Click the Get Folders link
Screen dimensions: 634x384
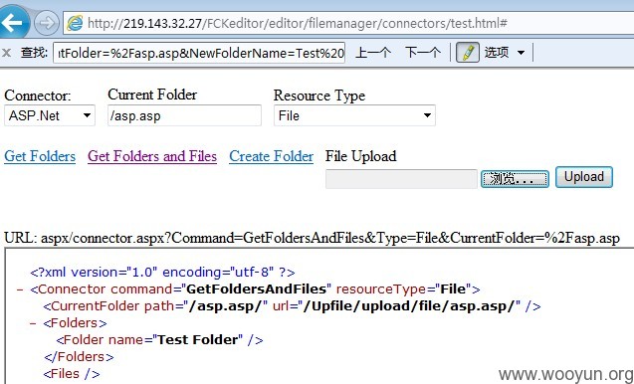tap(40, 156)
